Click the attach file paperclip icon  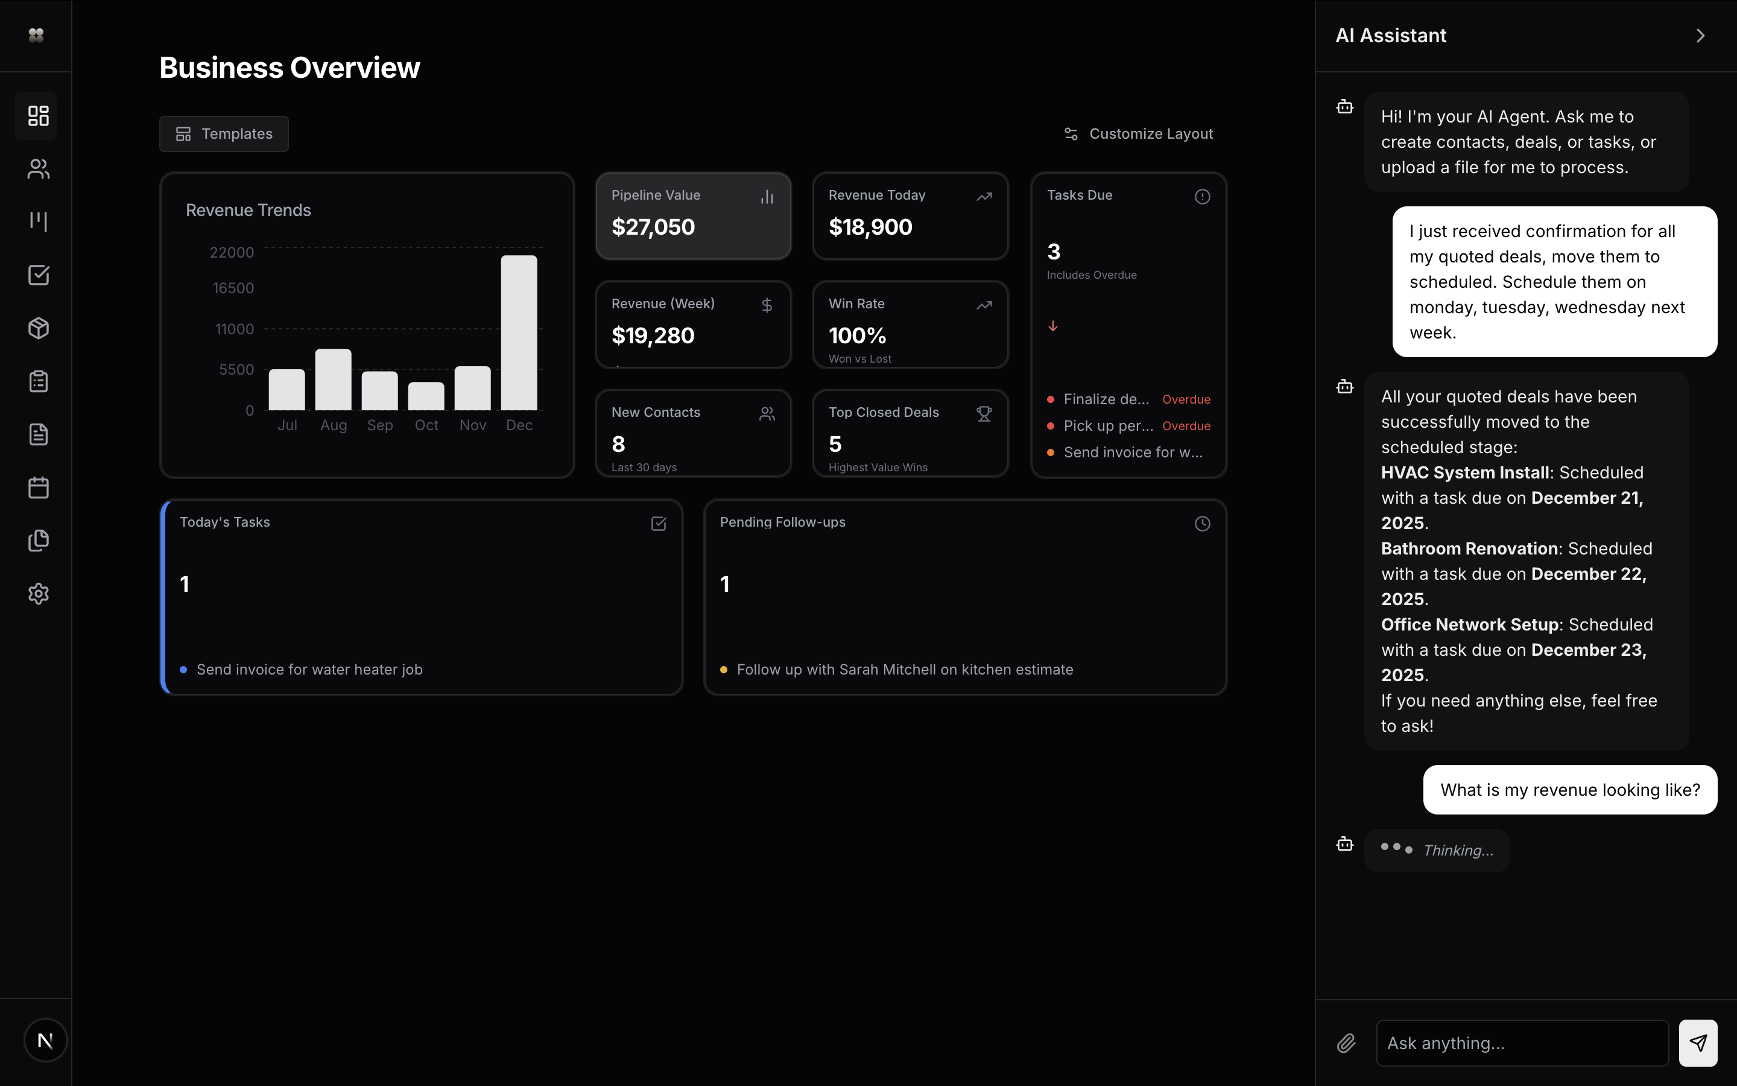click(x=1347, y=1043)
